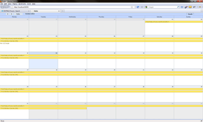203x122 pixels.
Task: Click the Firebug bug toolbar icon
Action: coord(194,7)
